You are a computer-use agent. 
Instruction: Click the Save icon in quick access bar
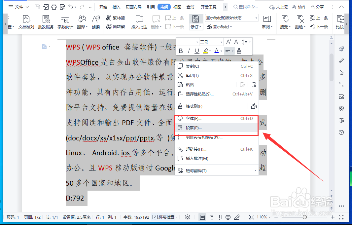click(x=38, y=7)
